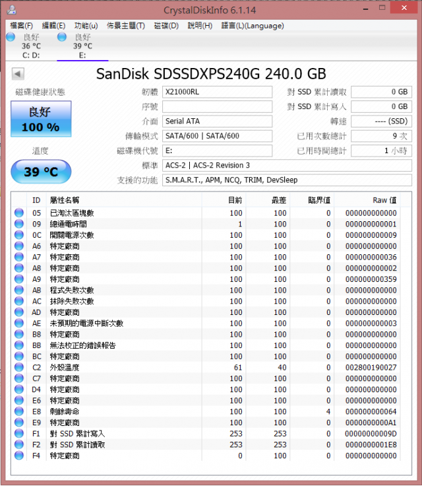
Task: Click status orb of attribute A7
Action: (19, 257)
